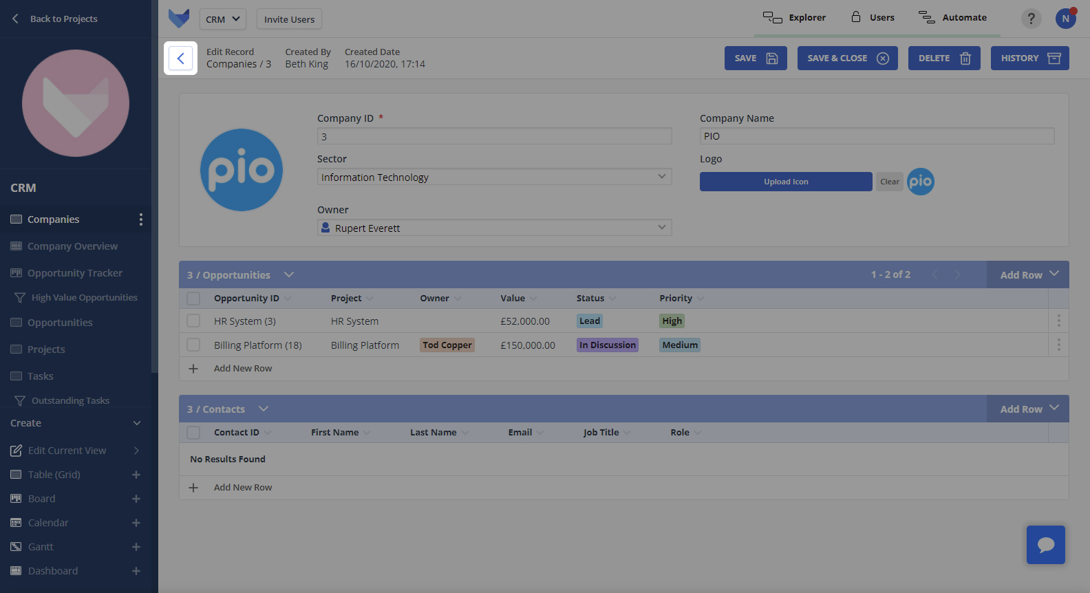Viewport: 1090px width, 593px height.
Task: Open record HISTORY
Action: coord(1030,58)
